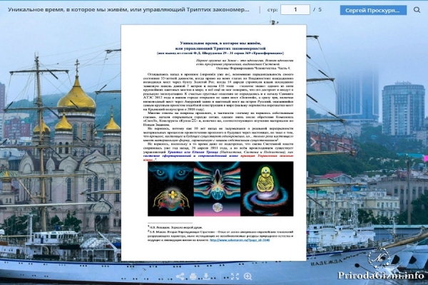Open the footnote hyperlink on the page

[x=240, y=240]
